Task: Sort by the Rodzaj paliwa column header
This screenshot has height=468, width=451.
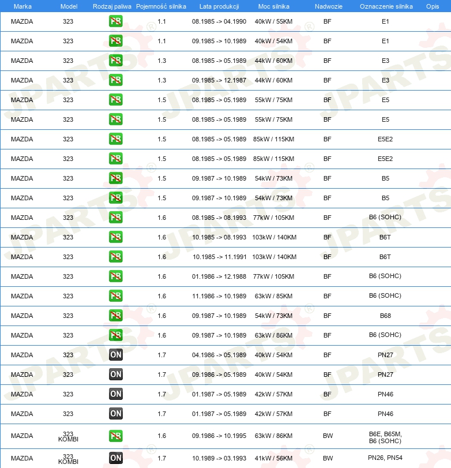Action: click(112, 6)
